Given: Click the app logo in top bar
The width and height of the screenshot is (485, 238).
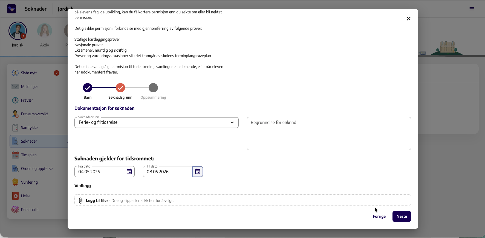Looking at the screenshot, I should tap(11, 9).
